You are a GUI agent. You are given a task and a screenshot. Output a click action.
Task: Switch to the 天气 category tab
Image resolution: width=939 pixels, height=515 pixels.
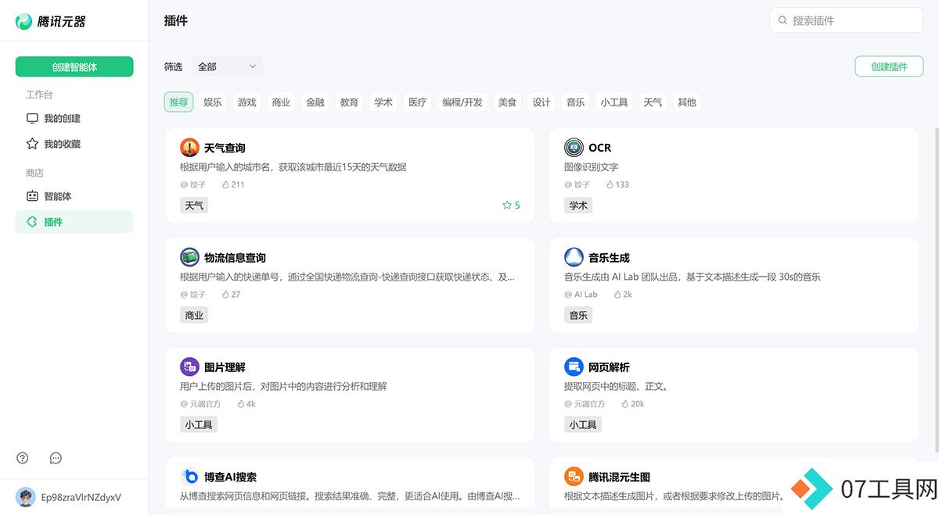653,102
